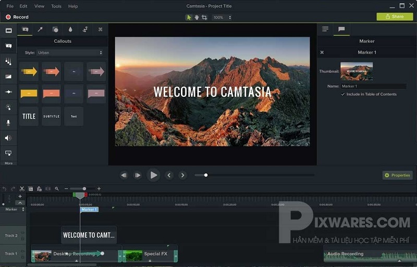Click the Cut scissors icon on timeline toolbar
Image resolution: width=417 pixels, height=267 pixels.
22,188
